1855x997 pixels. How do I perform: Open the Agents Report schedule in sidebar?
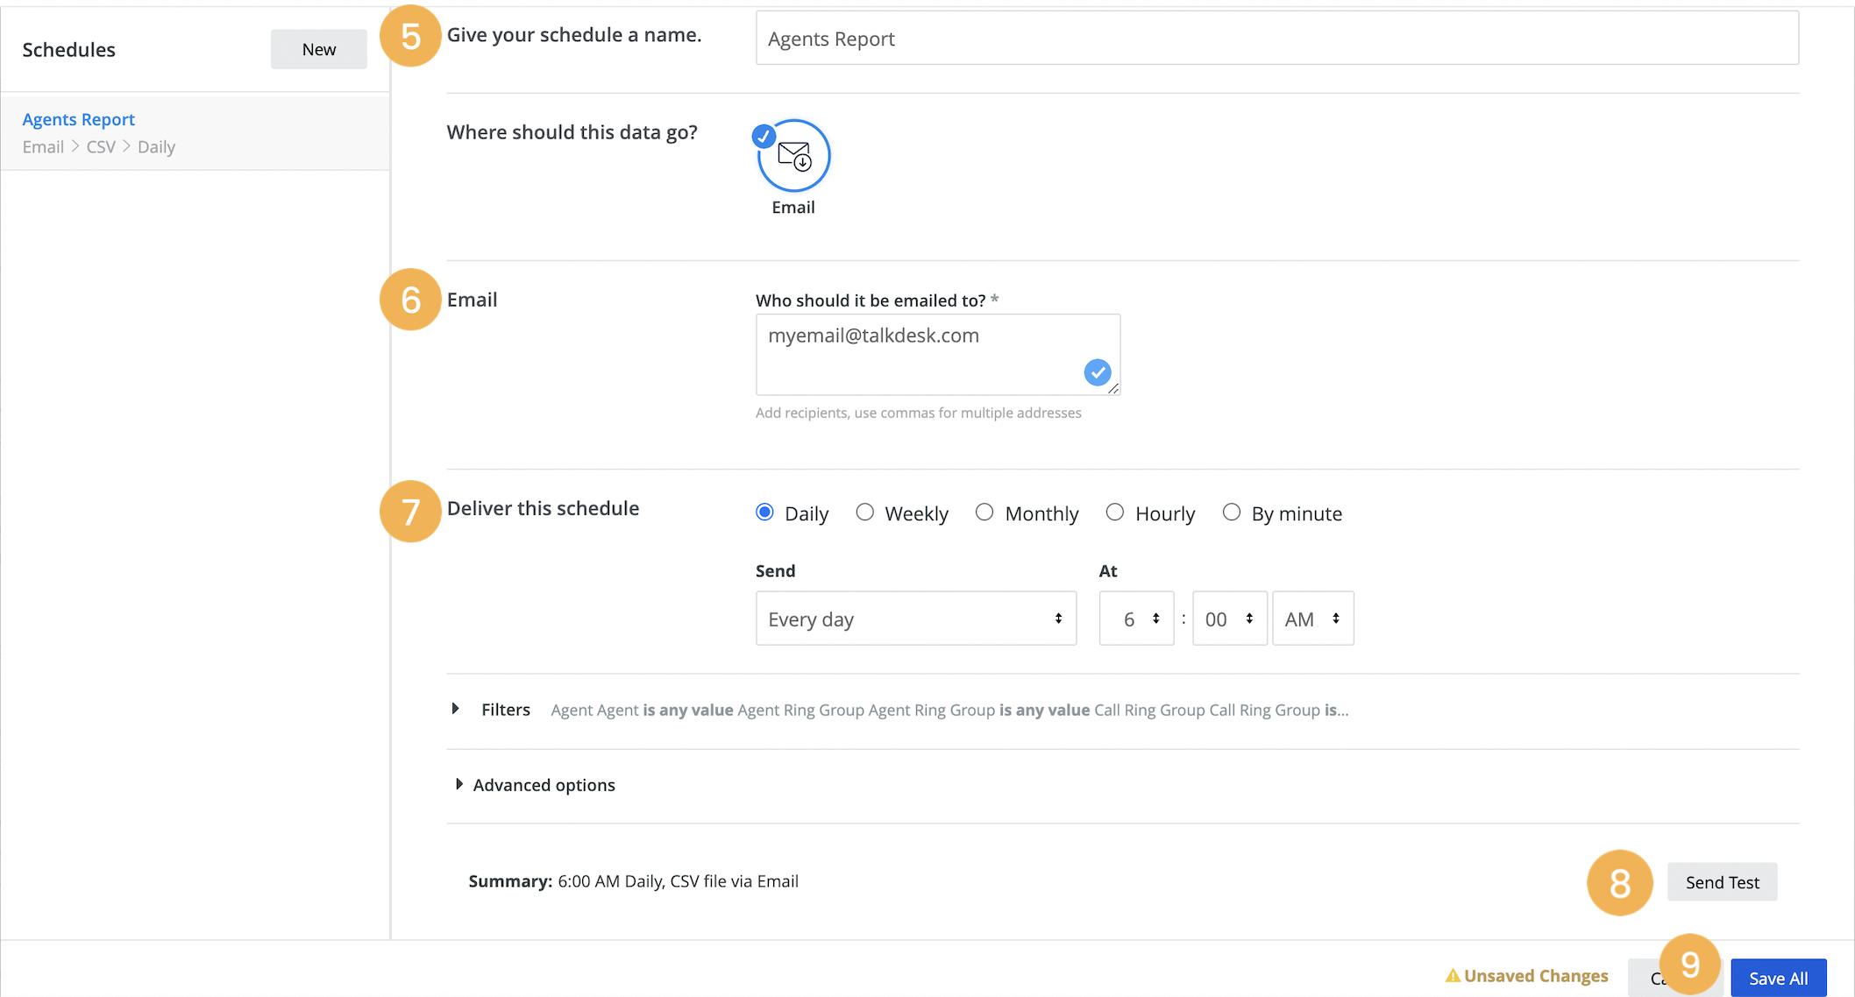(195, 132)
